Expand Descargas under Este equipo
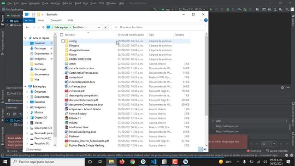The image size is (295, 166). (27, 92)
